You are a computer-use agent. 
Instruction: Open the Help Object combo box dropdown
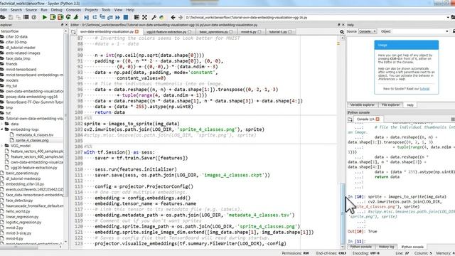pos(447,31)
